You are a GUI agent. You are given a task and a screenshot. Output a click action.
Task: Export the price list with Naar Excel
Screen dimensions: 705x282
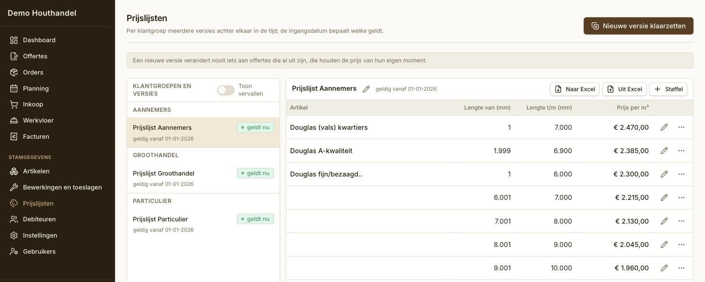(575, 89)
